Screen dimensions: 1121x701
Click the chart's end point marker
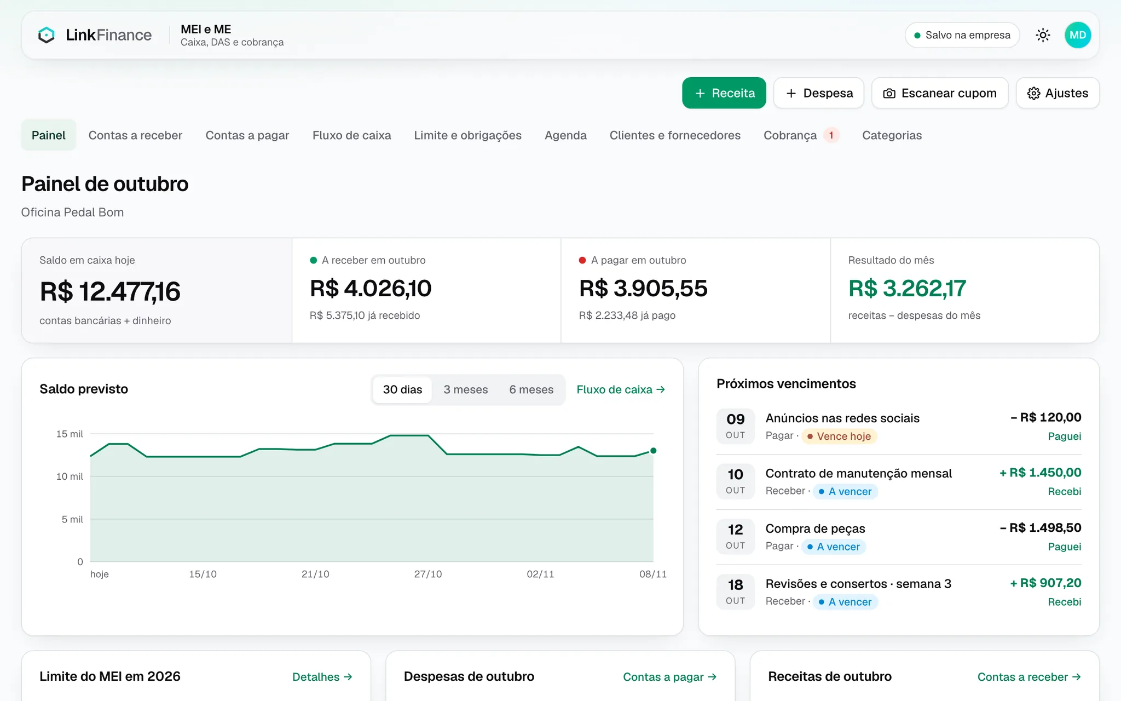[653, 451]
